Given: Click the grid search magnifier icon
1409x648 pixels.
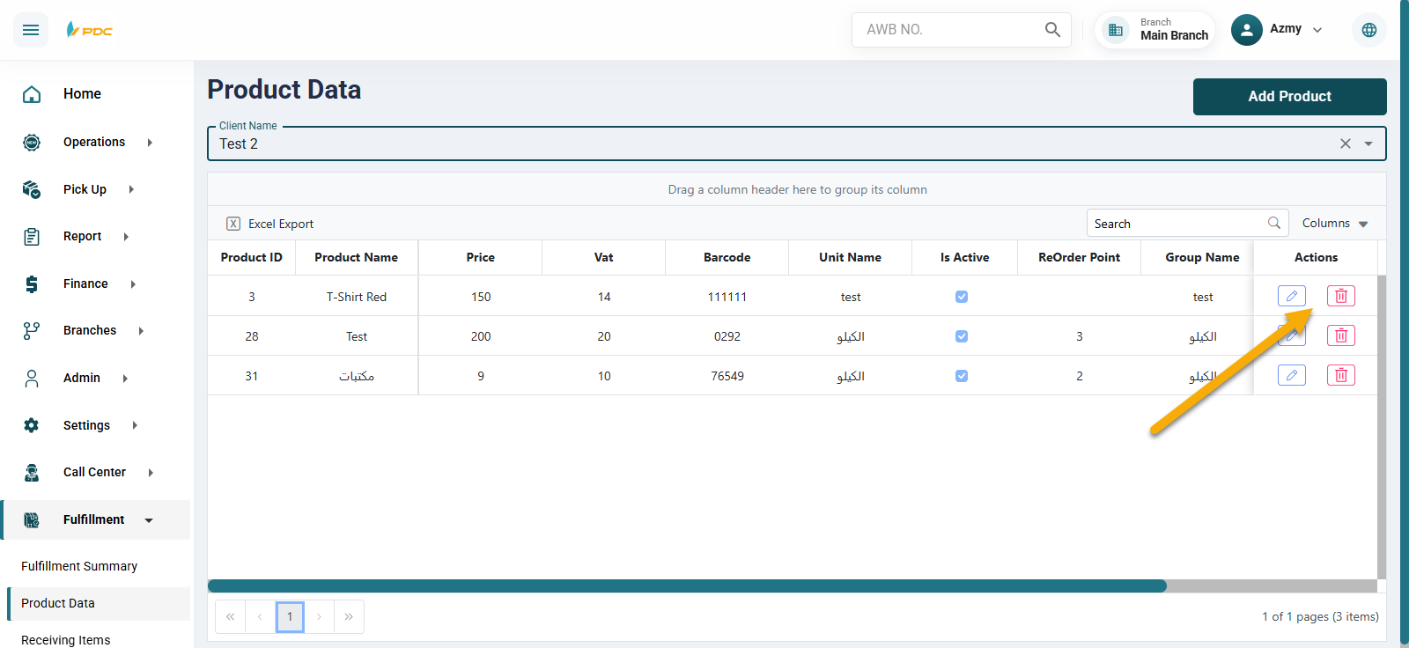Looking at the screenshot, I should (x=1274, y=223).
